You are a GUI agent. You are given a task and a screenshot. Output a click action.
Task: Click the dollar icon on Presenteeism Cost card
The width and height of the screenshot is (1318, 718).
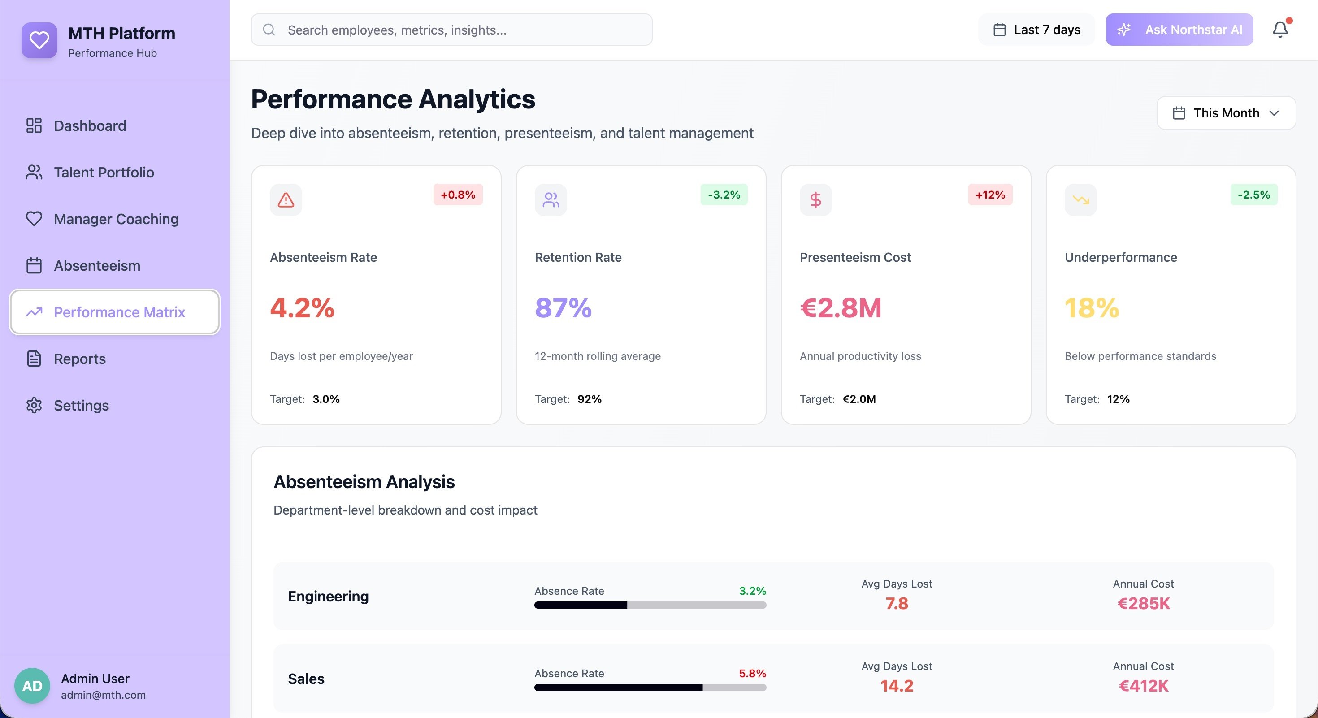(815, 199)
